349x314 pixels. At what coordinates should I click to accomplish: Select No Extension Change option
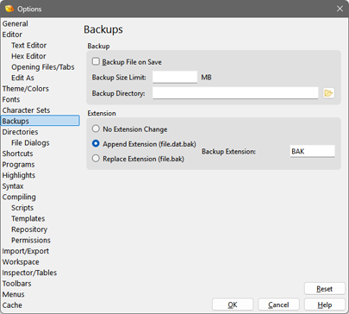(96, 129)
